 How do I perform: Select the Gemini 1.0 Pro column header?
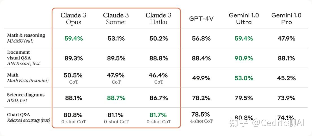(286, 18)
